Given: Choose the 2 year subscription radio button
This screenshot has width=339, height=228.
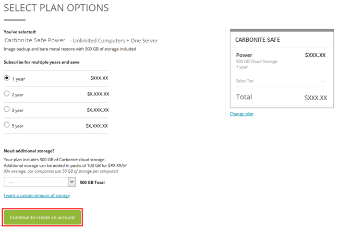Looking at the screenshot, I should pyautogui.click(x=7, y=94).
